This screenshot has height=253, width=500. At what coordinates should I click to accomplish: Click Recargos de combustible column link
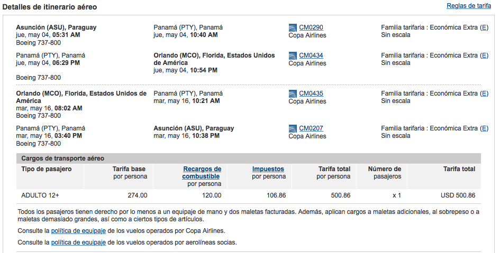[202, 173]
